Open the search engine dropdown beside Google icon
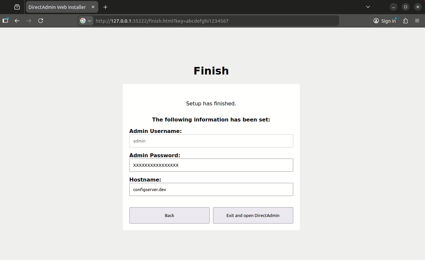This screenshot has width=425, height=260. [89, 21]
